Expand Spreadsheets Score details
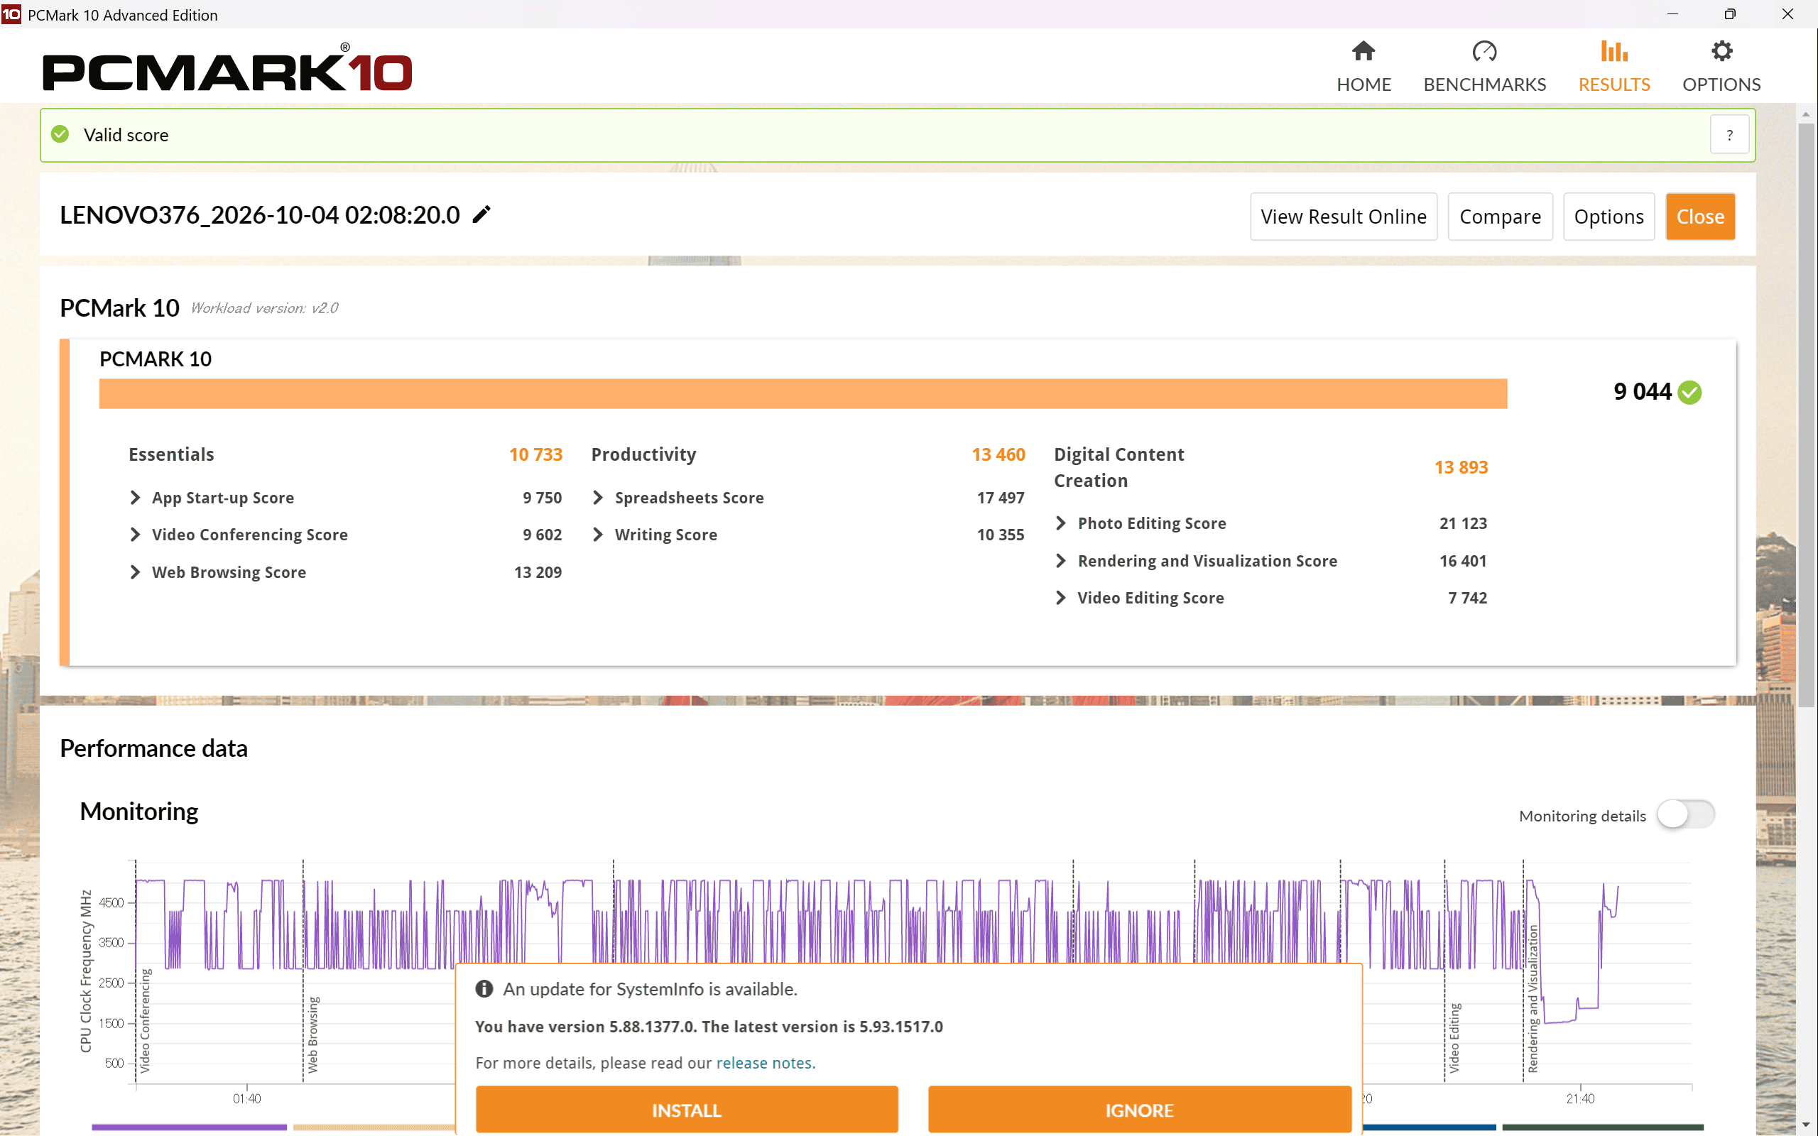 click(x=598, y=498)
